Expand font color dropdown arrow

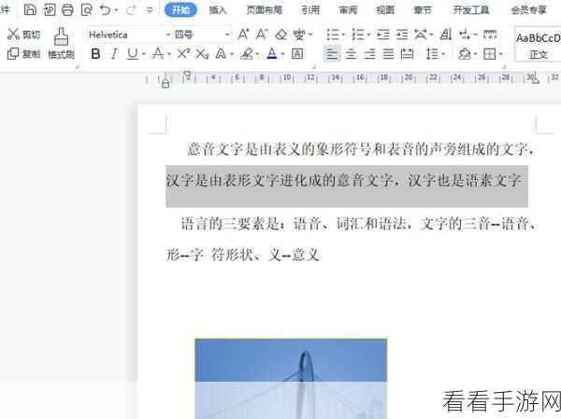pyautogui.click(x=282, y=54)
